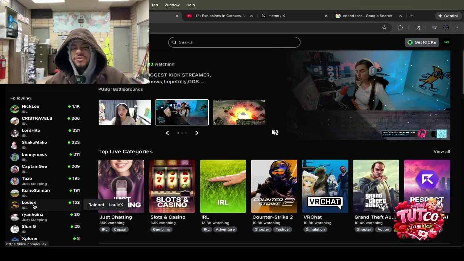Image resolution: width=464 pixels, height=261 pixels.
Task: Open the Tab menu in the menu bar
Action: (154, 5)
